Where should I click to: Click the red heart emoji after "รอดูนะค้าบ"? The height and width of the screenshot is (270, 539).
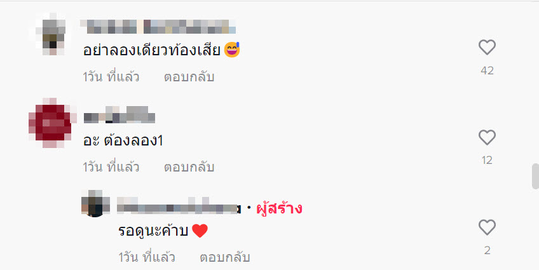[x=200, y=231]
